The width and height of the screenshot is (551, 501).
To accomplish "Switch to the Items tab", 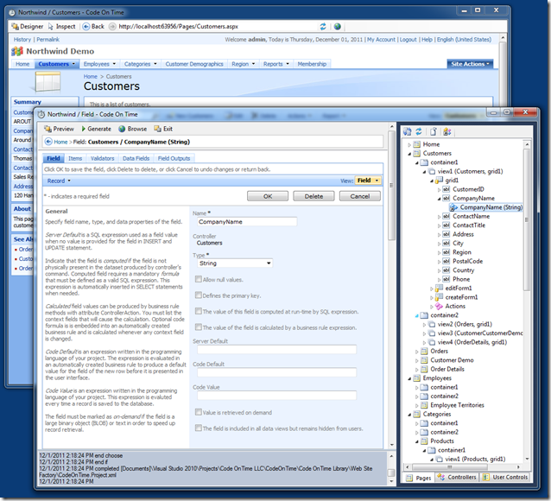I will 75,159.
